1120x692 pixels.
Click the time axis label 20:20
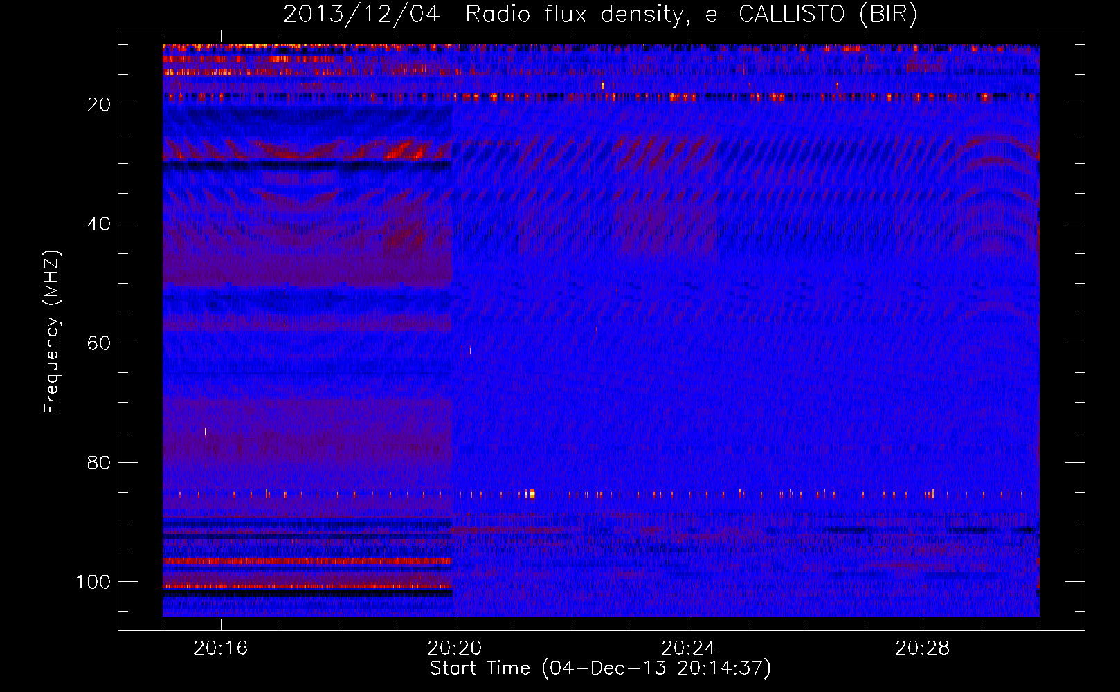454,648
